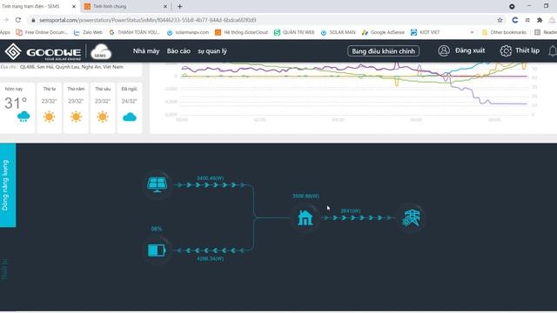
Task: Click the Thiết lập gear icon
Action: pos(506,50)
